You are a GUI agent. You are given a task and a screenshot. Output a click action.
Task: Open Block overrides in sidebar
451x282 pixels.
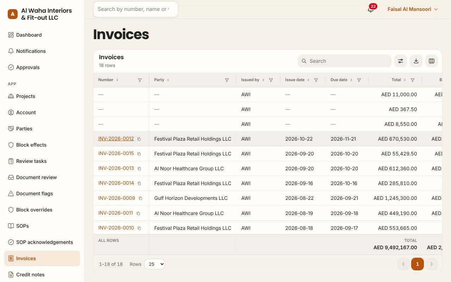coord(42,210)
